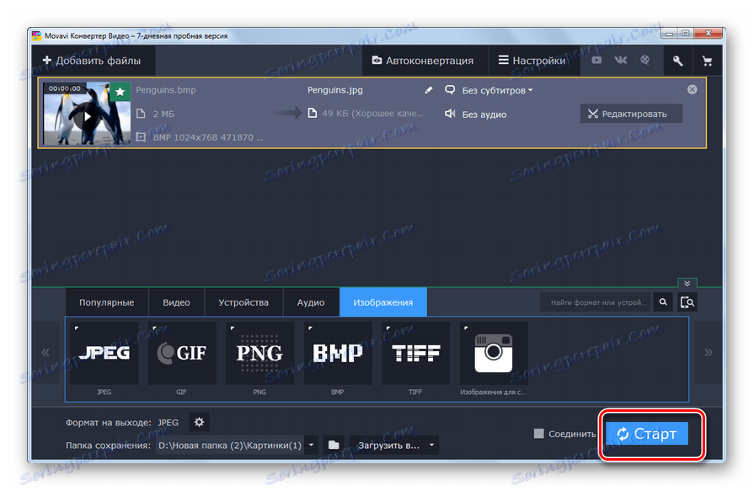The width and height of the screenshot is (754, 491).
Task: Open the YouTube icon in toolbar
Action: [x=596, y=60]
